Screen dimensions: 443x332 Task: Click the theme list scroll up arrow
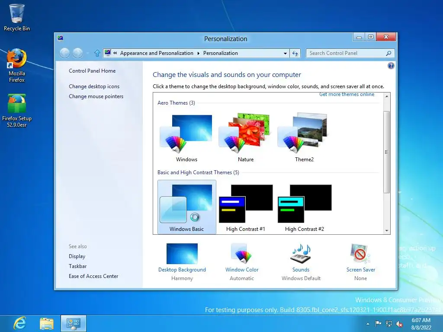tap(386, 96)
